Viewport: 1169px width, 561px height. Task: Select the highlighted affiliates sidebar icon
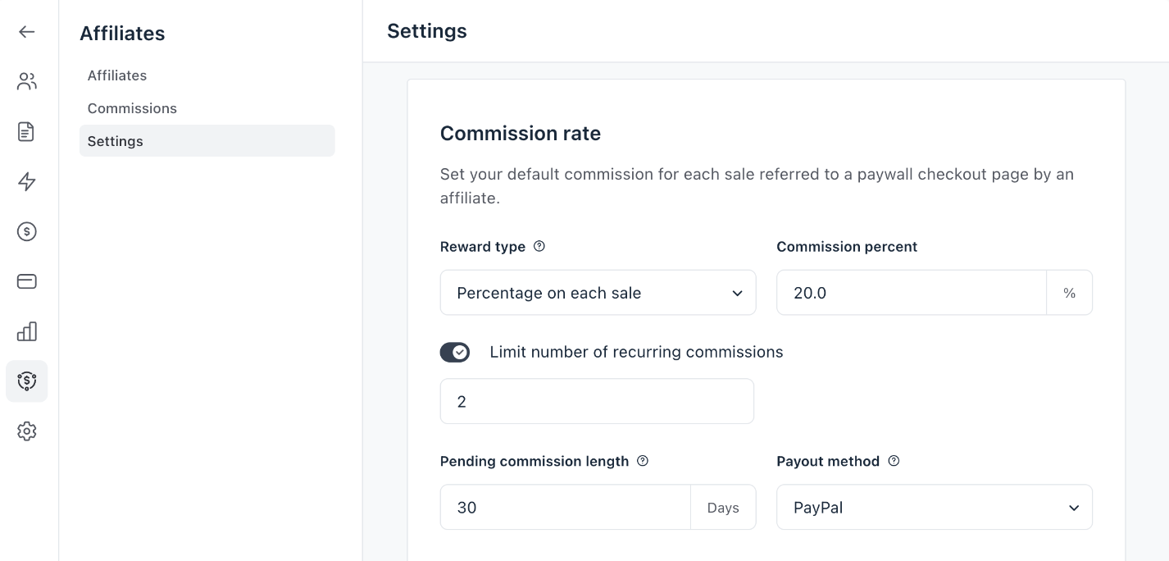[x=27, y=381]
